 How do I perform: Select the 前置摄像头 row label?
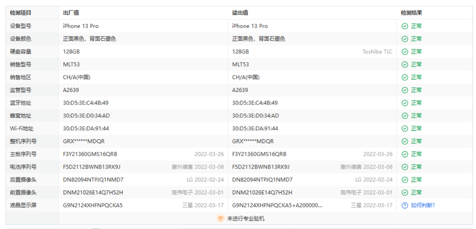pyautogui.click(x=23, y=193)
